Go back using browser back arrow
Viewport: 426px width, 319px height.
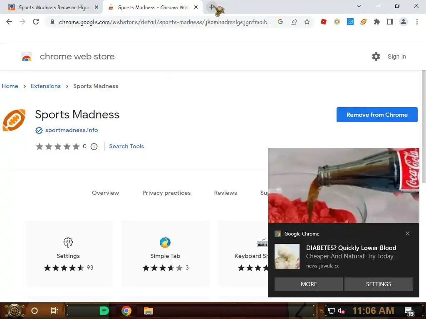click(9, 22)
